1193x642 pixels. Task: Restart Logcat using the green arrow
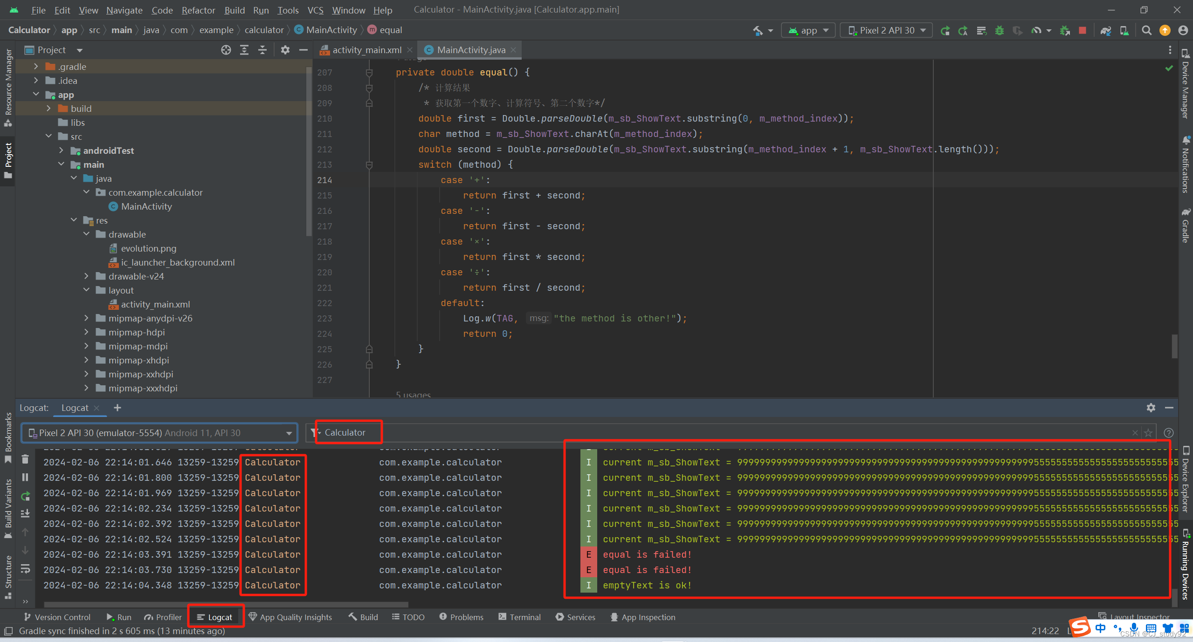tap(25, 496)
